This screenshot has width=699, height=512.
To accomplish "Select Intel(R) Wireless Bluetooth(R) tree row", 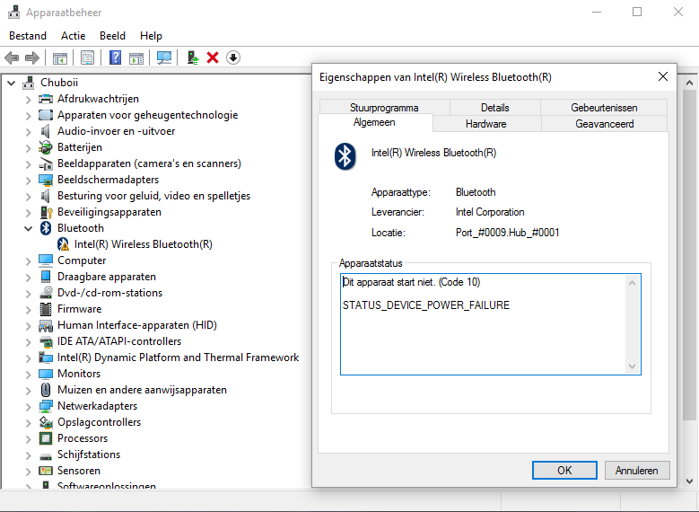I will (x=143, y=244).
